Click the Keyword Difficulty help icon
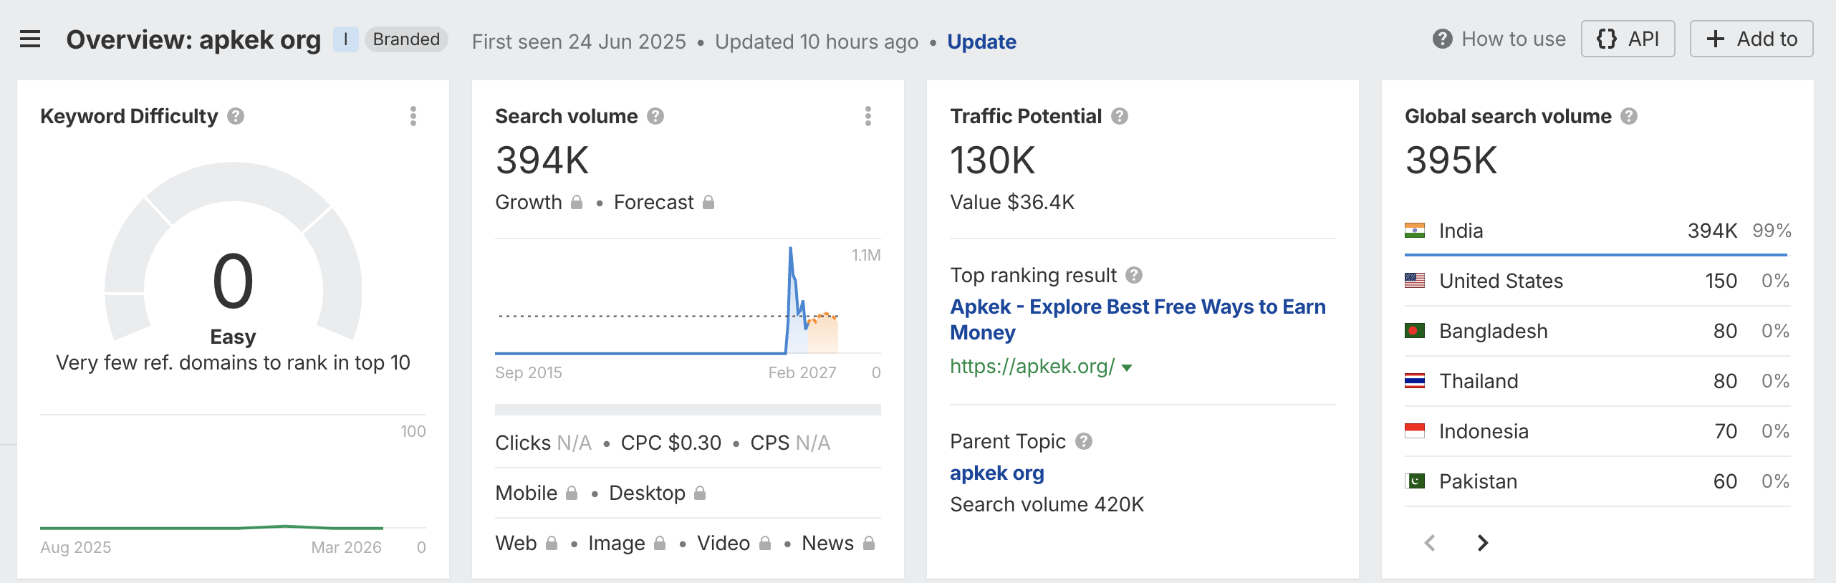This screenshot has height=583, width=1836. pyautogui.click(x=234, y=117)
